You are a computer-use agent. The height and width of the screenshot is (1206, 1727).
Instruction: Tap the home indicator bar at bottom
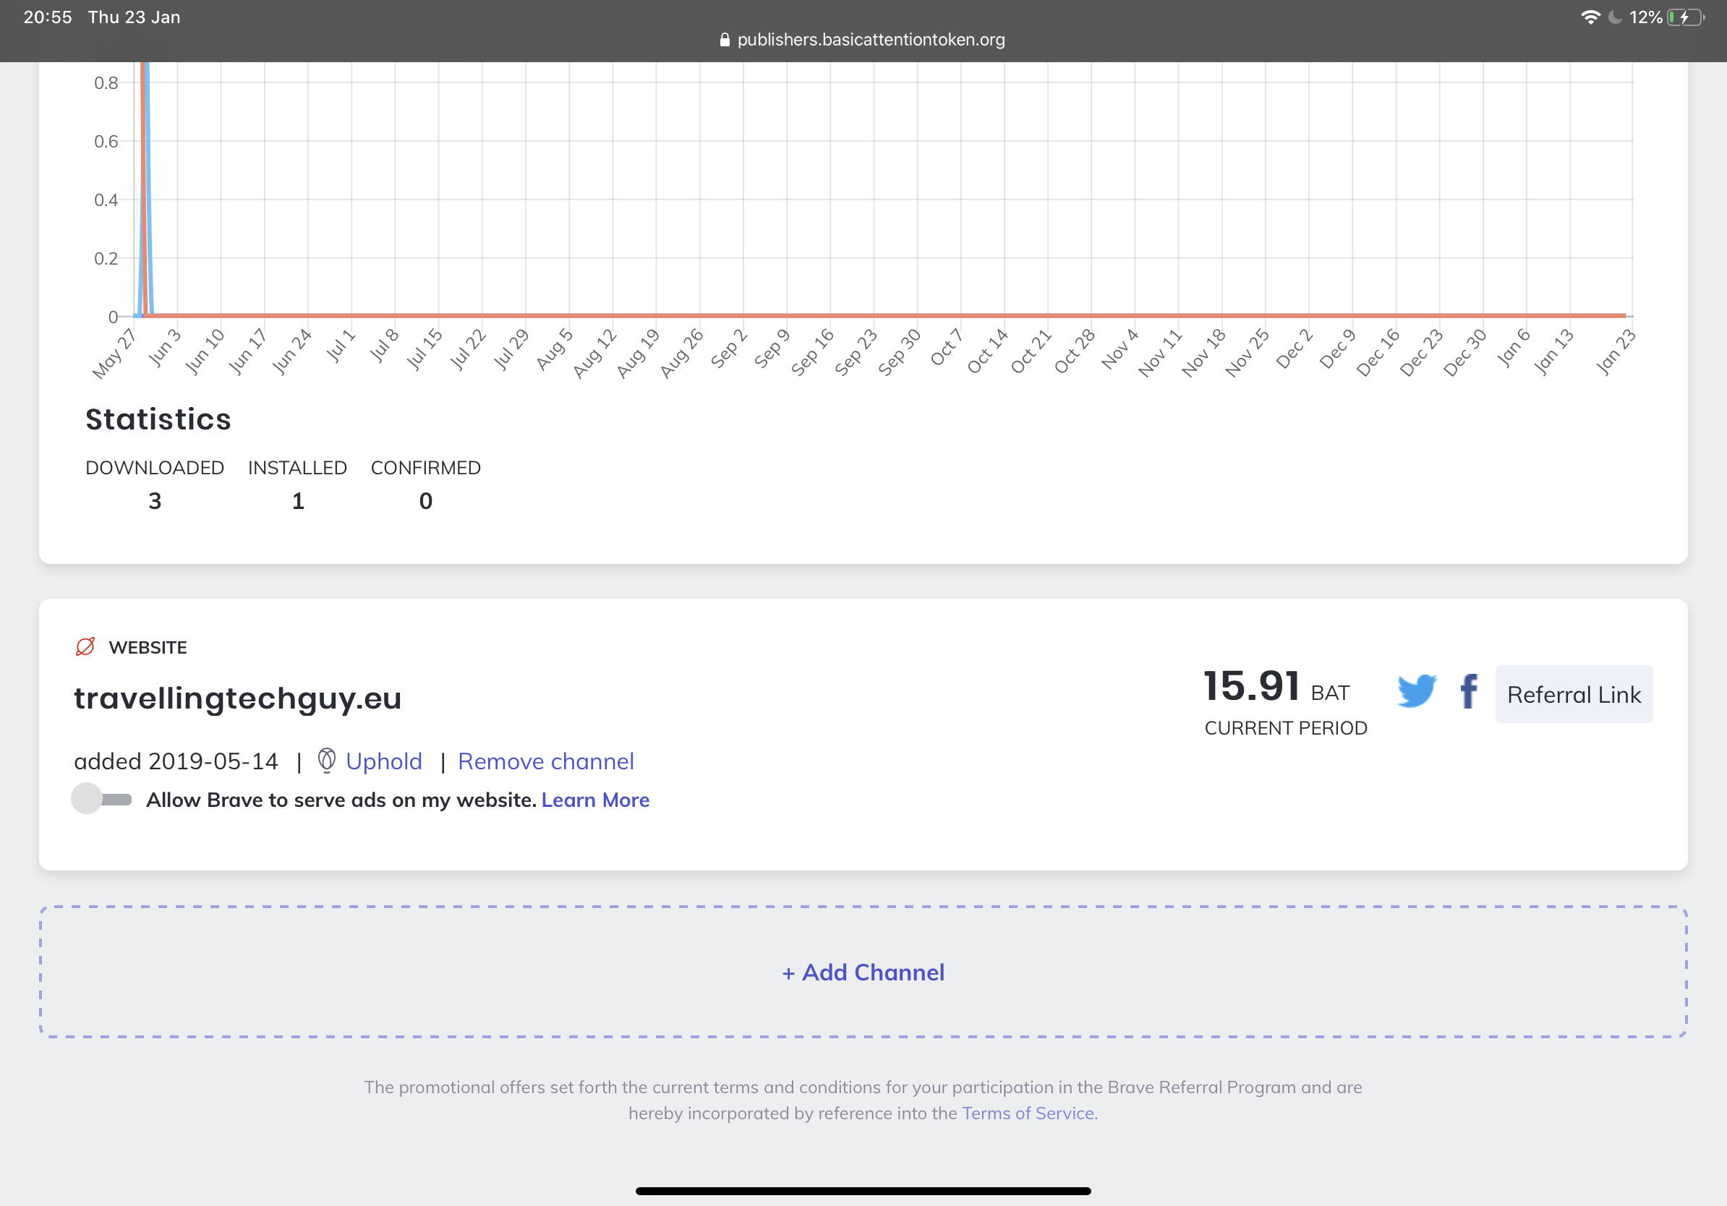863,1191
